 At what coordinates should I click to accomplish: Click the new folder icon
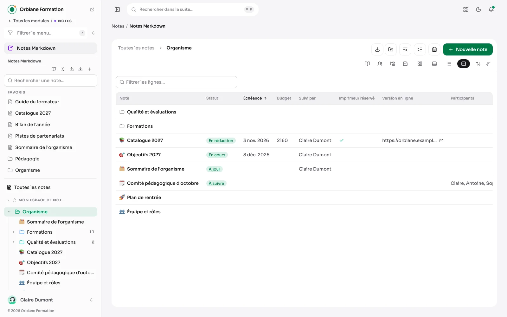(x=390, y=49)
